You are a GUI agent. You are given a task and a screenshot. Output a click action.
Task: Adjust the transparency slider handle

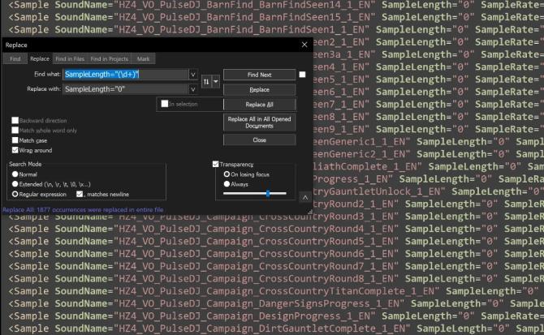click(268, 193)
